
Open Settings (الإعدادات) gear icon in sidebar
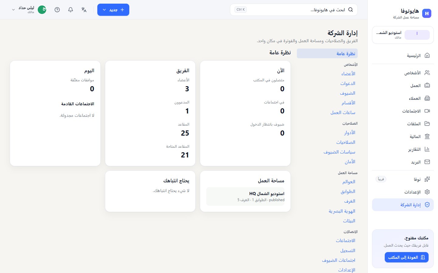[427, 192]
